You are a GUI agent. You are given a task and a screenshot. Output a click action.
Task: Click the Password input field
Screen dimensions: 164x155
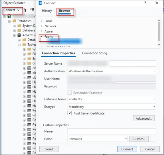click(x=112, y=86)
